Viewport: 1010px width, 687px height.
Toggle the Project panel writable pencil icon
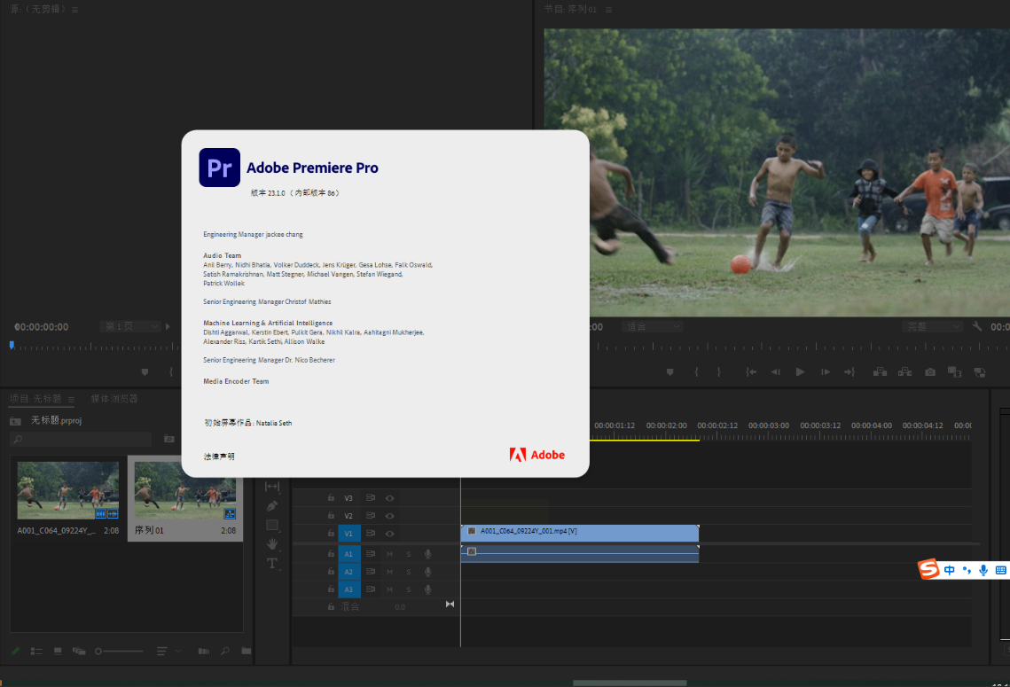coord(15,652)
